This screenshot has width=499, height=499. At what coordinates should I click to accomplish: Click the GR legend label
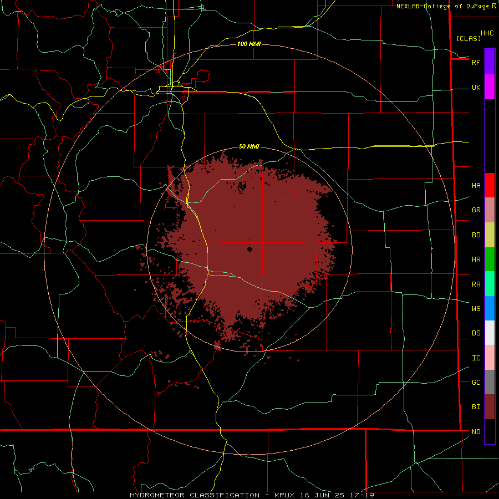coord(476,210)
